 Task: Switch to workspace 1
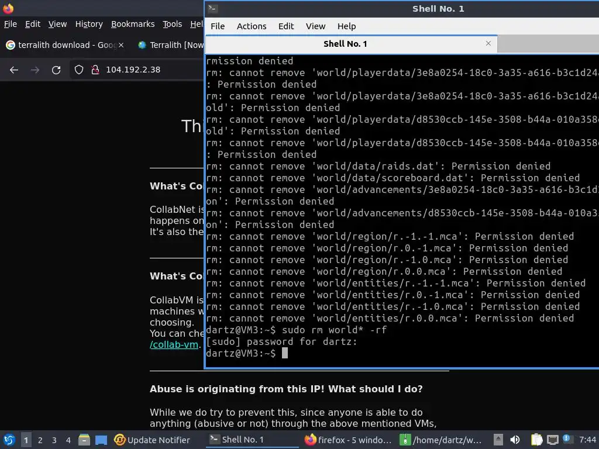[26, 440]
